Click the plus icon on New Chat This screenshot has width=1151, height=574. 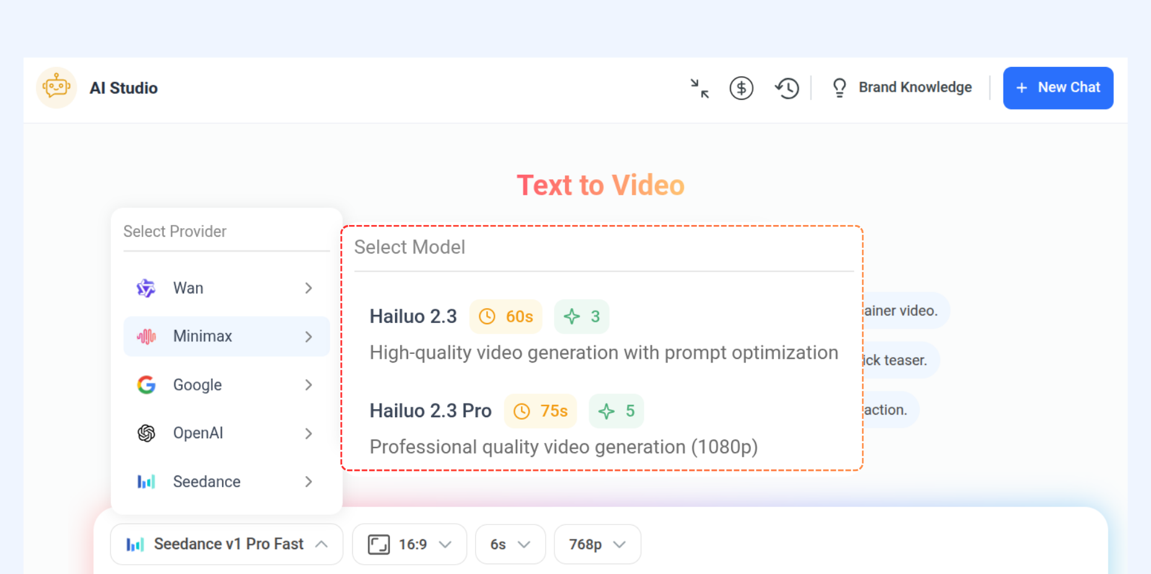[1022, 88]
